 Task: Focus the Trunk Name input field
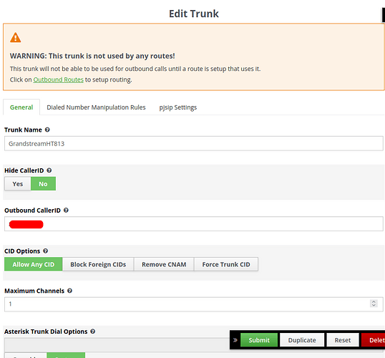click(x=194, y=143)
